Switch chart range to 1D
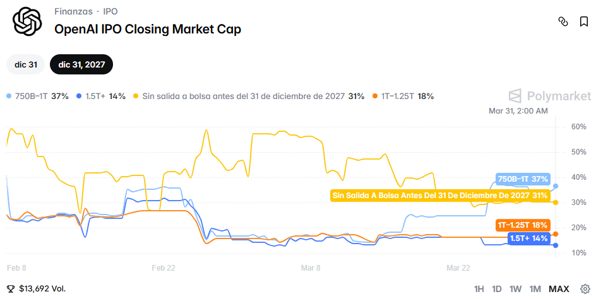596x299 pixels. (x=497, y=289)
